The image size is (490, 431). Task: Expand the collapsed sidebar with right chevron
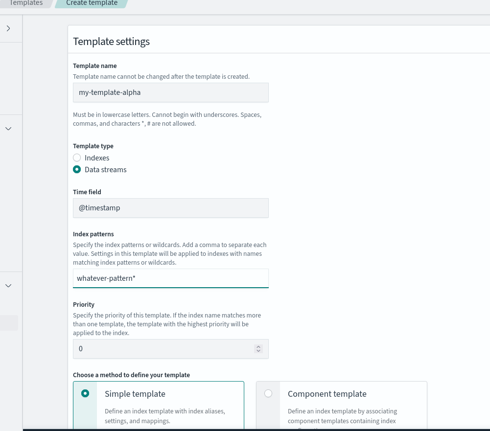tap(8, 28)
